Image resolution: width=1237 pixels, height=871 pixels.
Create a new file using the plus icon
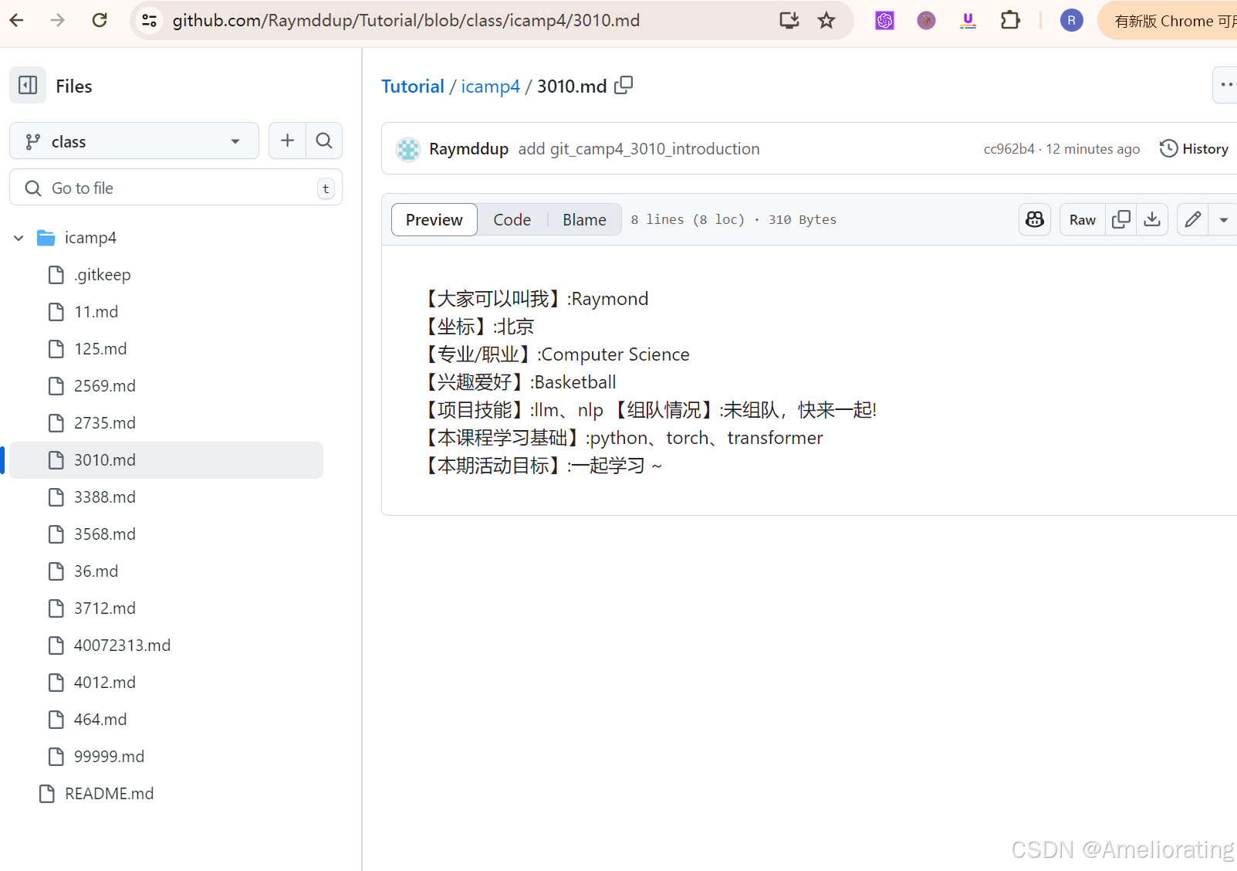(x=286, y=141)
